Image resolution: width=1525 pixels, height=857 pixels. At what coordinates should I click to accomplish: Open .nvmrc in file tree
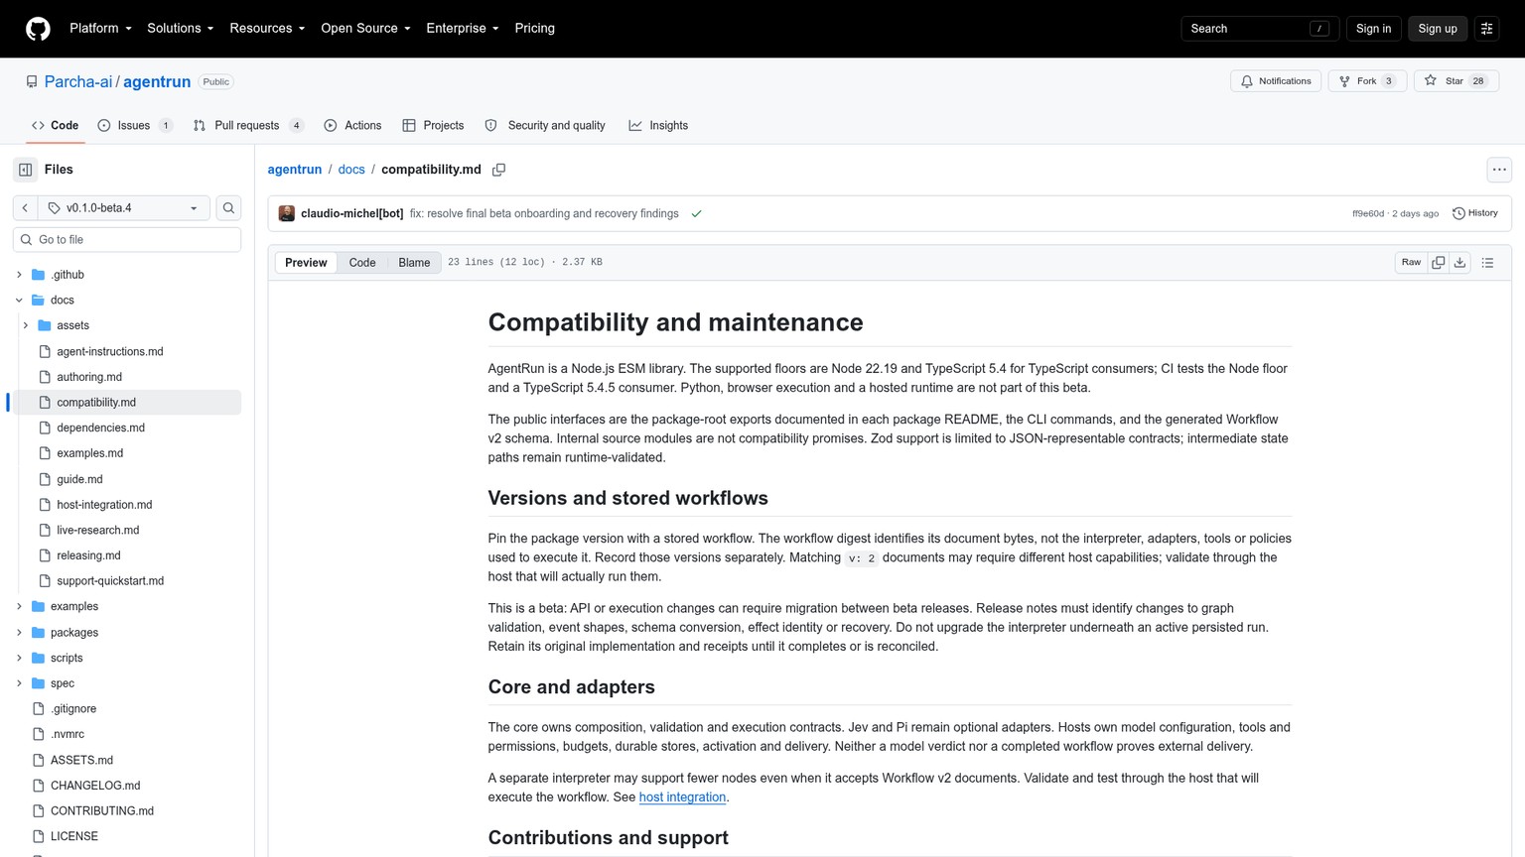click(68, 735)
